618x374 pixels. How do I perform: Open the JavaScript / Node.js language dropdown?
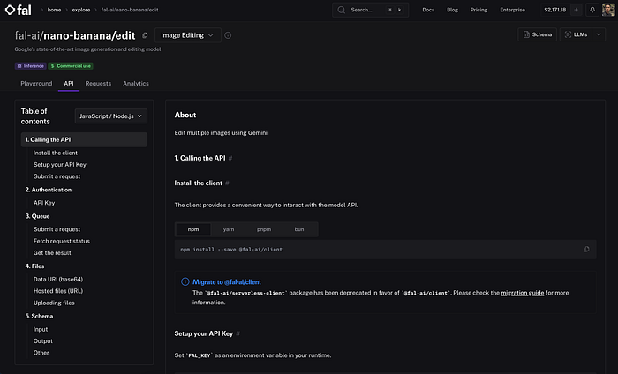pyautogui.click(x=111, y=116)
